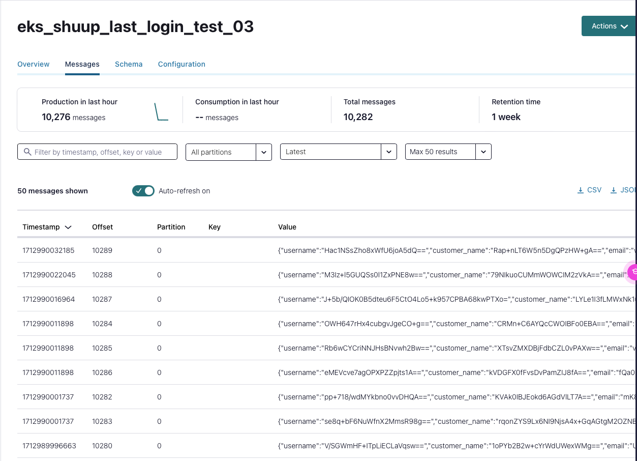Click the magnifier icon in filter box
Screen dimensions: 637x461
pos(27,152)
